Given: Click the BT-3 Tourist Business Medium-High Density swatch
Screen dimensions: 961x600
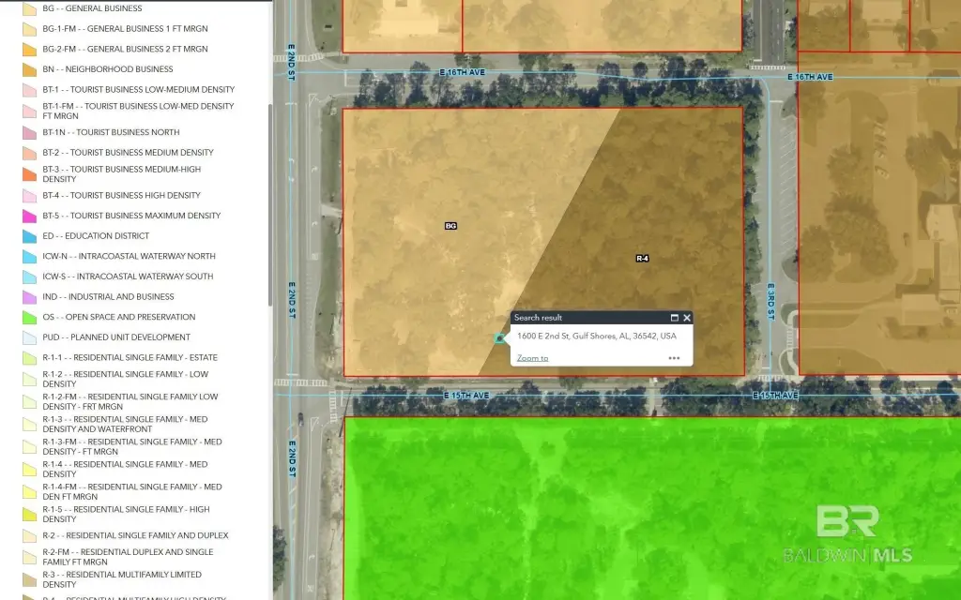Looking at the screenshot, I should click(x=29, y=174).
